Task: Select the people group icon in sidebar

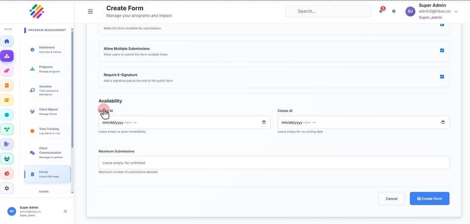Action: click(x=6, y=159)
